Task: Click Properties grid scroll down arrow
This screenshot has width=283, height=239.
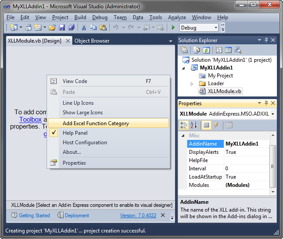Action: click(x=273, y=192)
